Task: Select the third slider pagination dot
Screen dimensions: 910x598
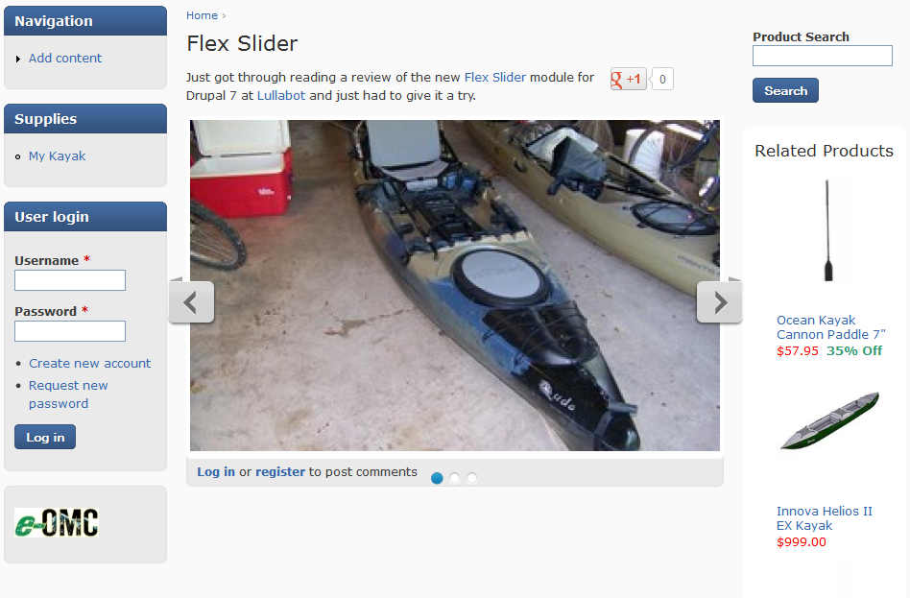Action: tap(472, 478)
